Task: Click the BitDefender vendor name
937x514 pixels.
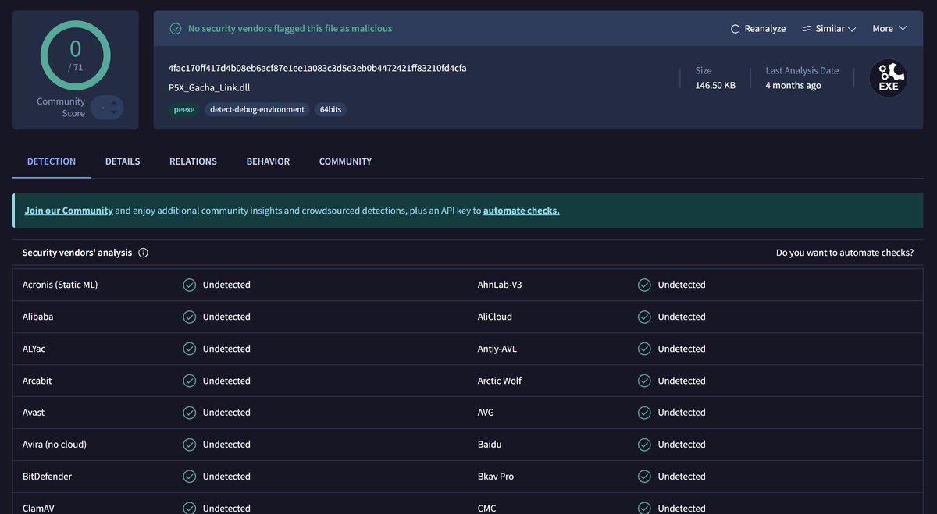Action: tap(48, 477)
